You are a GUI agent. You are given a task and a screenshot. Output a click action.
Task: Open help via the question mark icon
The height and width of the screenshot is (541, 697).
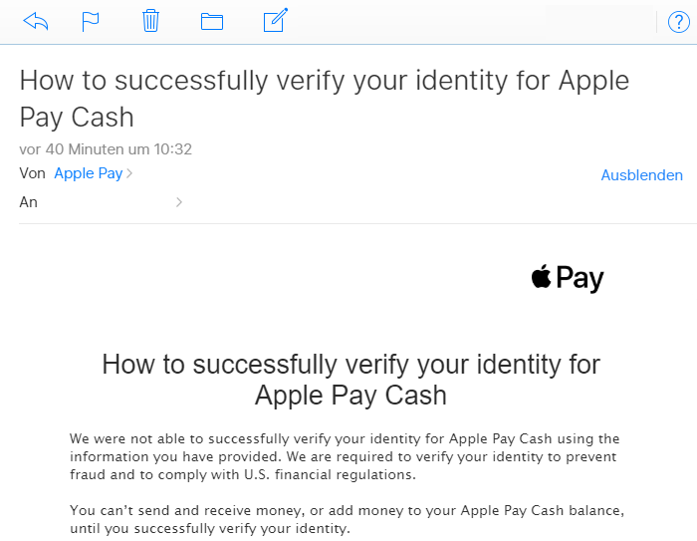(678, 22)
